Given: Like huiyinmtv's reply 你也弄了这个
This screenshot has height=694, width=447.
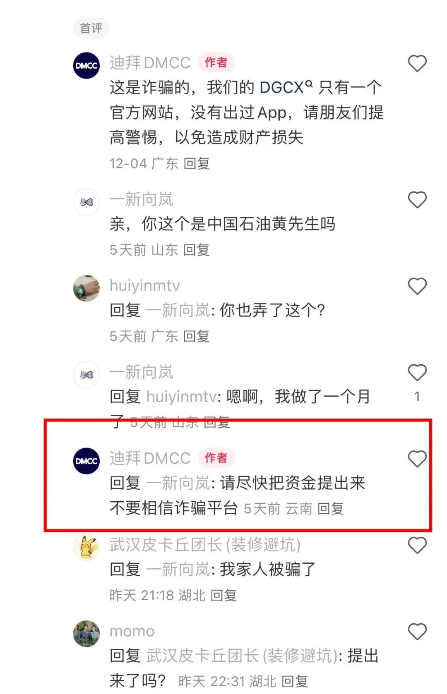Looking at the screenshot, I should pos(417,286).
